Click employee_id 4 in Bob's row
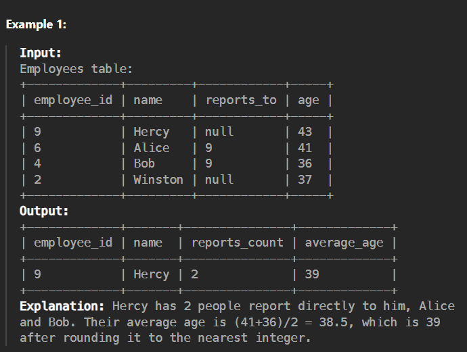The width and height of the screenshot is (467, 352). coord(37,164)
